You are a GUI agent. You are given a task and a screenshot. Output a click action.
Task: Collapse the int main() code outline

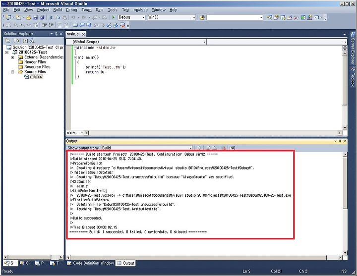(x=75, y=57)
